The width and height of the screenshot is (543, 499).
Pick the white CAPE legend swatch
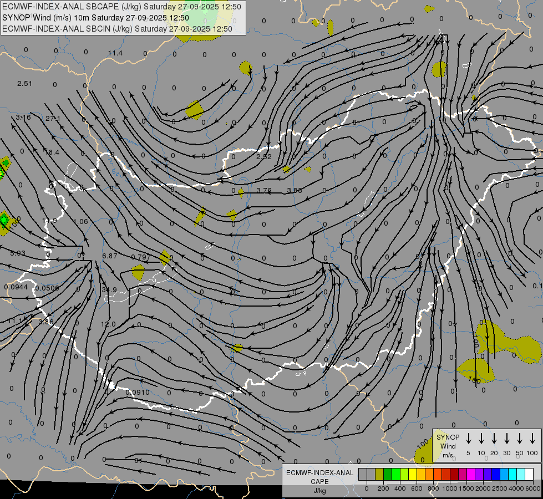click(x=529, y=475)
